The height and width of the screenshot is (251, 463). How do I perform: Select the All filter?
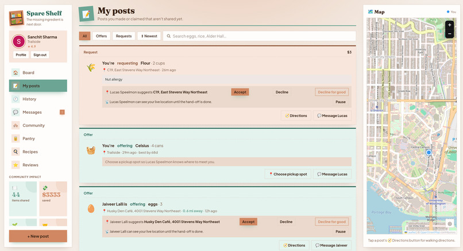pos(85,36)
